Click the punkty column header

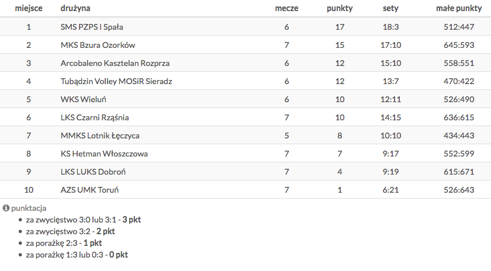pyautogui.click(x=340, y=9)
